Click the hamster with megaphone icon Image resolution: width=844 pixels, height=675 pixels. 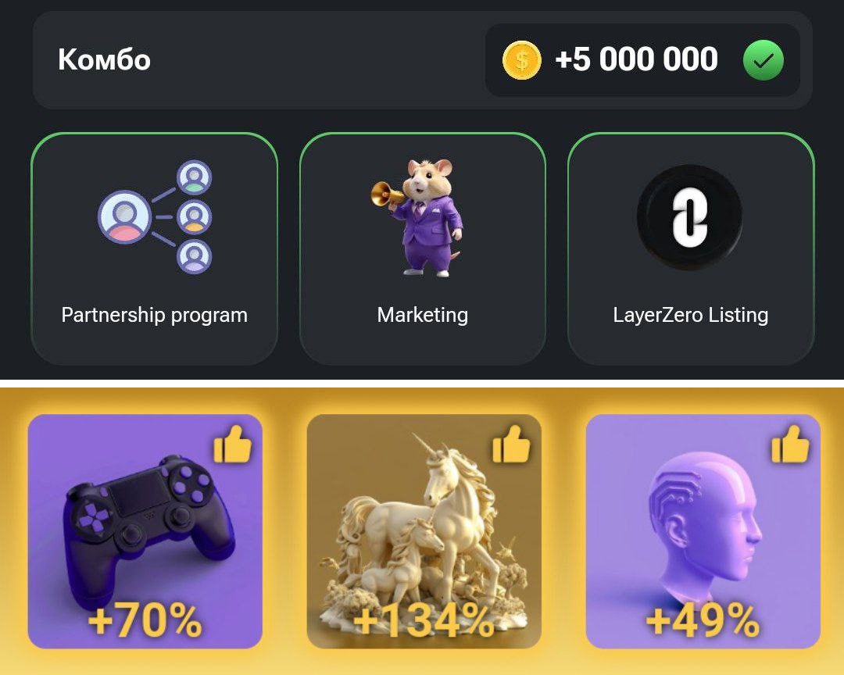[417, 217]
